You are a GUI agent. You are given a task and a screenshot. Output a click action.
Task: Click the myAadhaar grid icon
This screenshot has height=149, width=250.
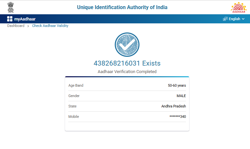(10, 19)
